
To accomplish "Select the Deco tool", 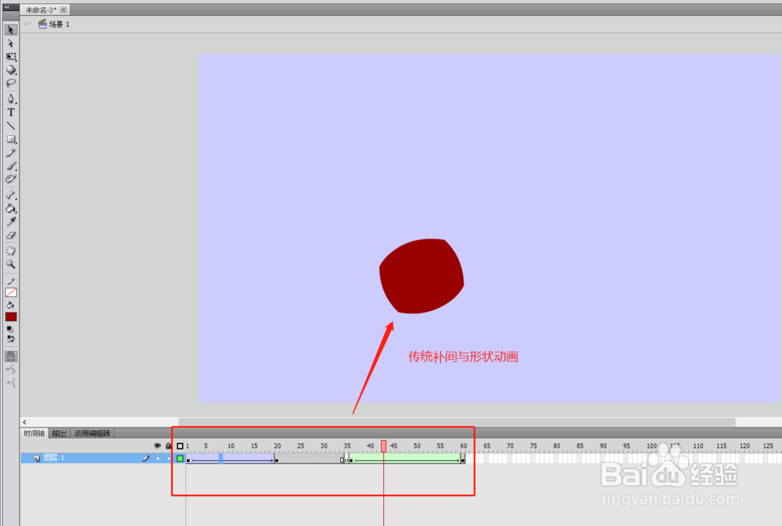I will (10, 179).
